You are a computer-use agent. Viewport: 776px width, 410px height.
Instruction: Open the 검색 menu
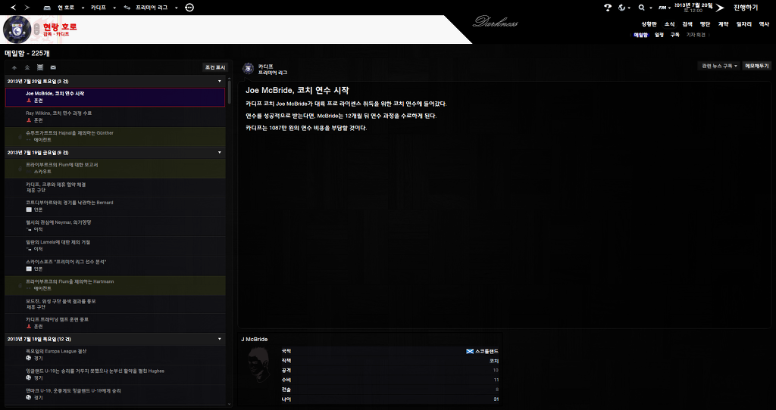click(687, 23)
